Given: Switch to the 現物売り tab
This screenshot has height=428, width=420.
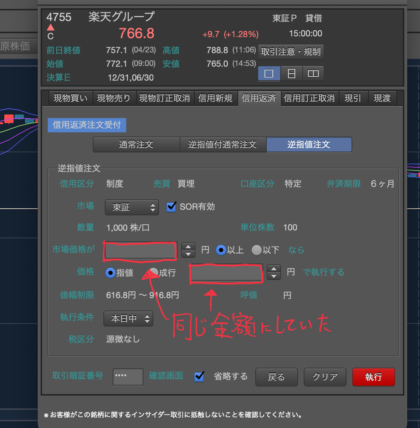Looking at the screenshot, I should (x=114, y=98).
